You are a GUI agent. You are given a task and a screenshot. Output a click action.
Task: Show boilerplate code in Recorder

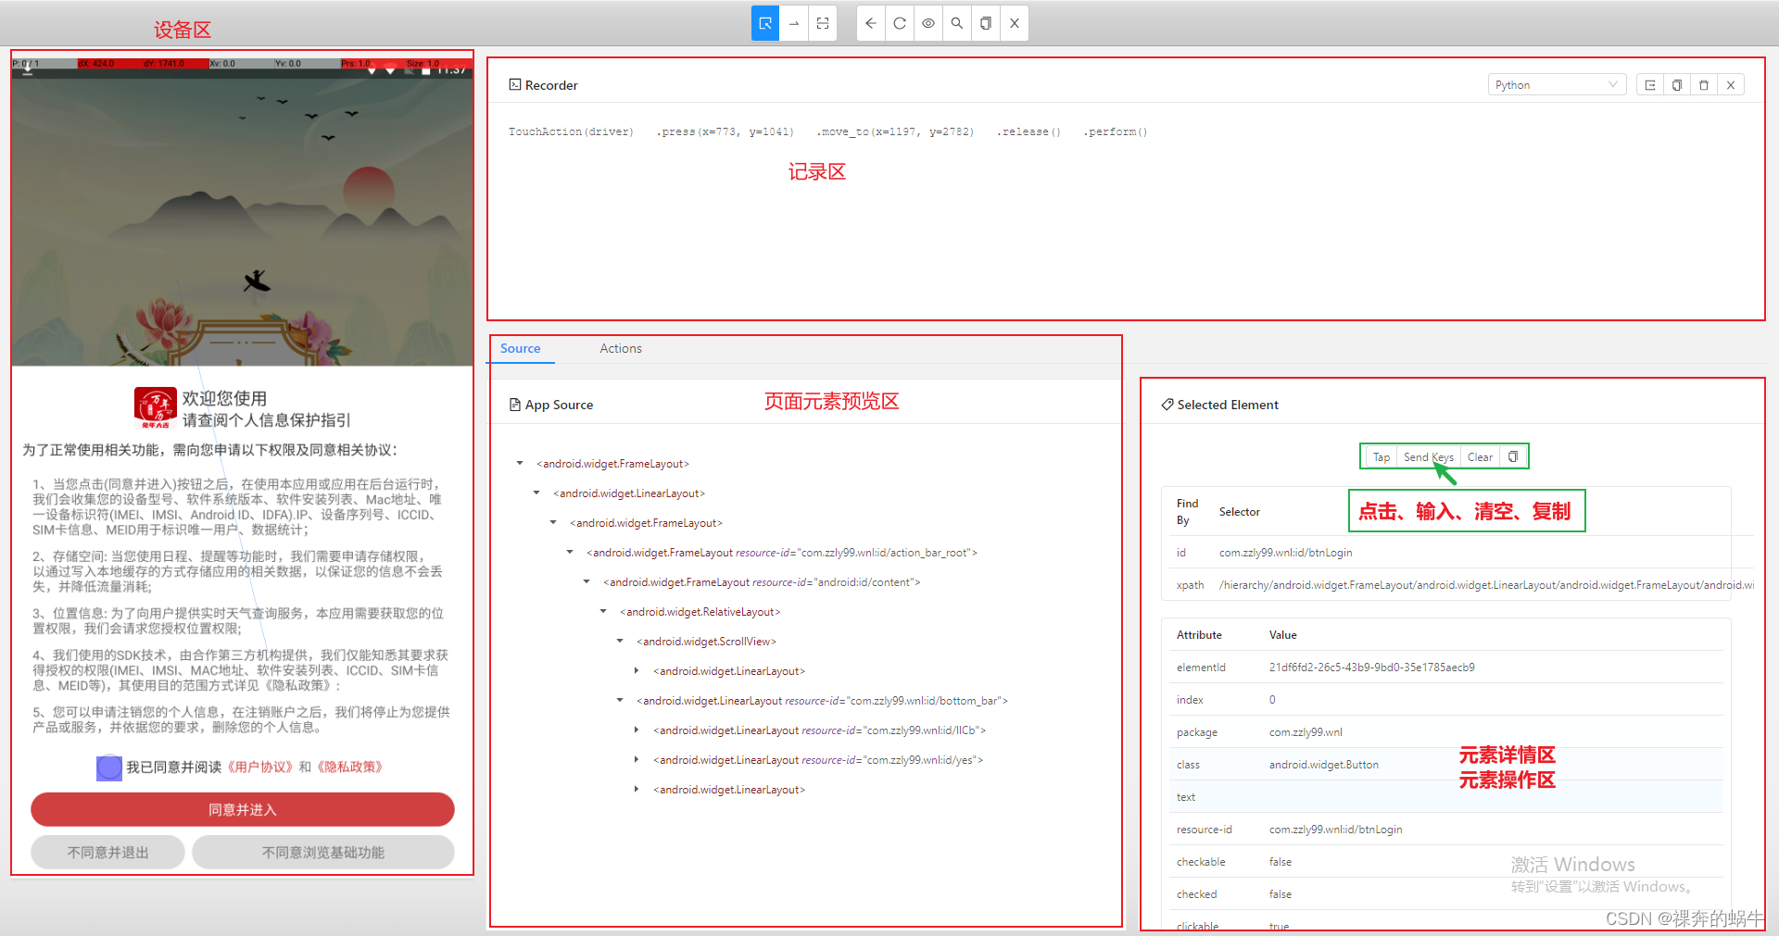pyautogui.click(x=1650, y=84)
